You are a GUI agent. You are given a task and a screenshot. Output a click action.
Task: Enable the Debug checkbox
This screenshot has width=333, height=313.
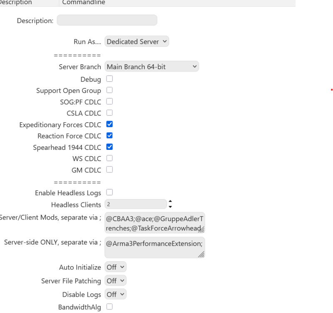[x=109, y=79]
